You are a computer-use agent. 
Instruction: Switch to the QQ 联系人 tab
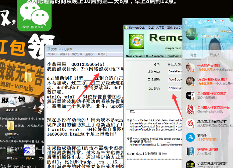(215, 55)
